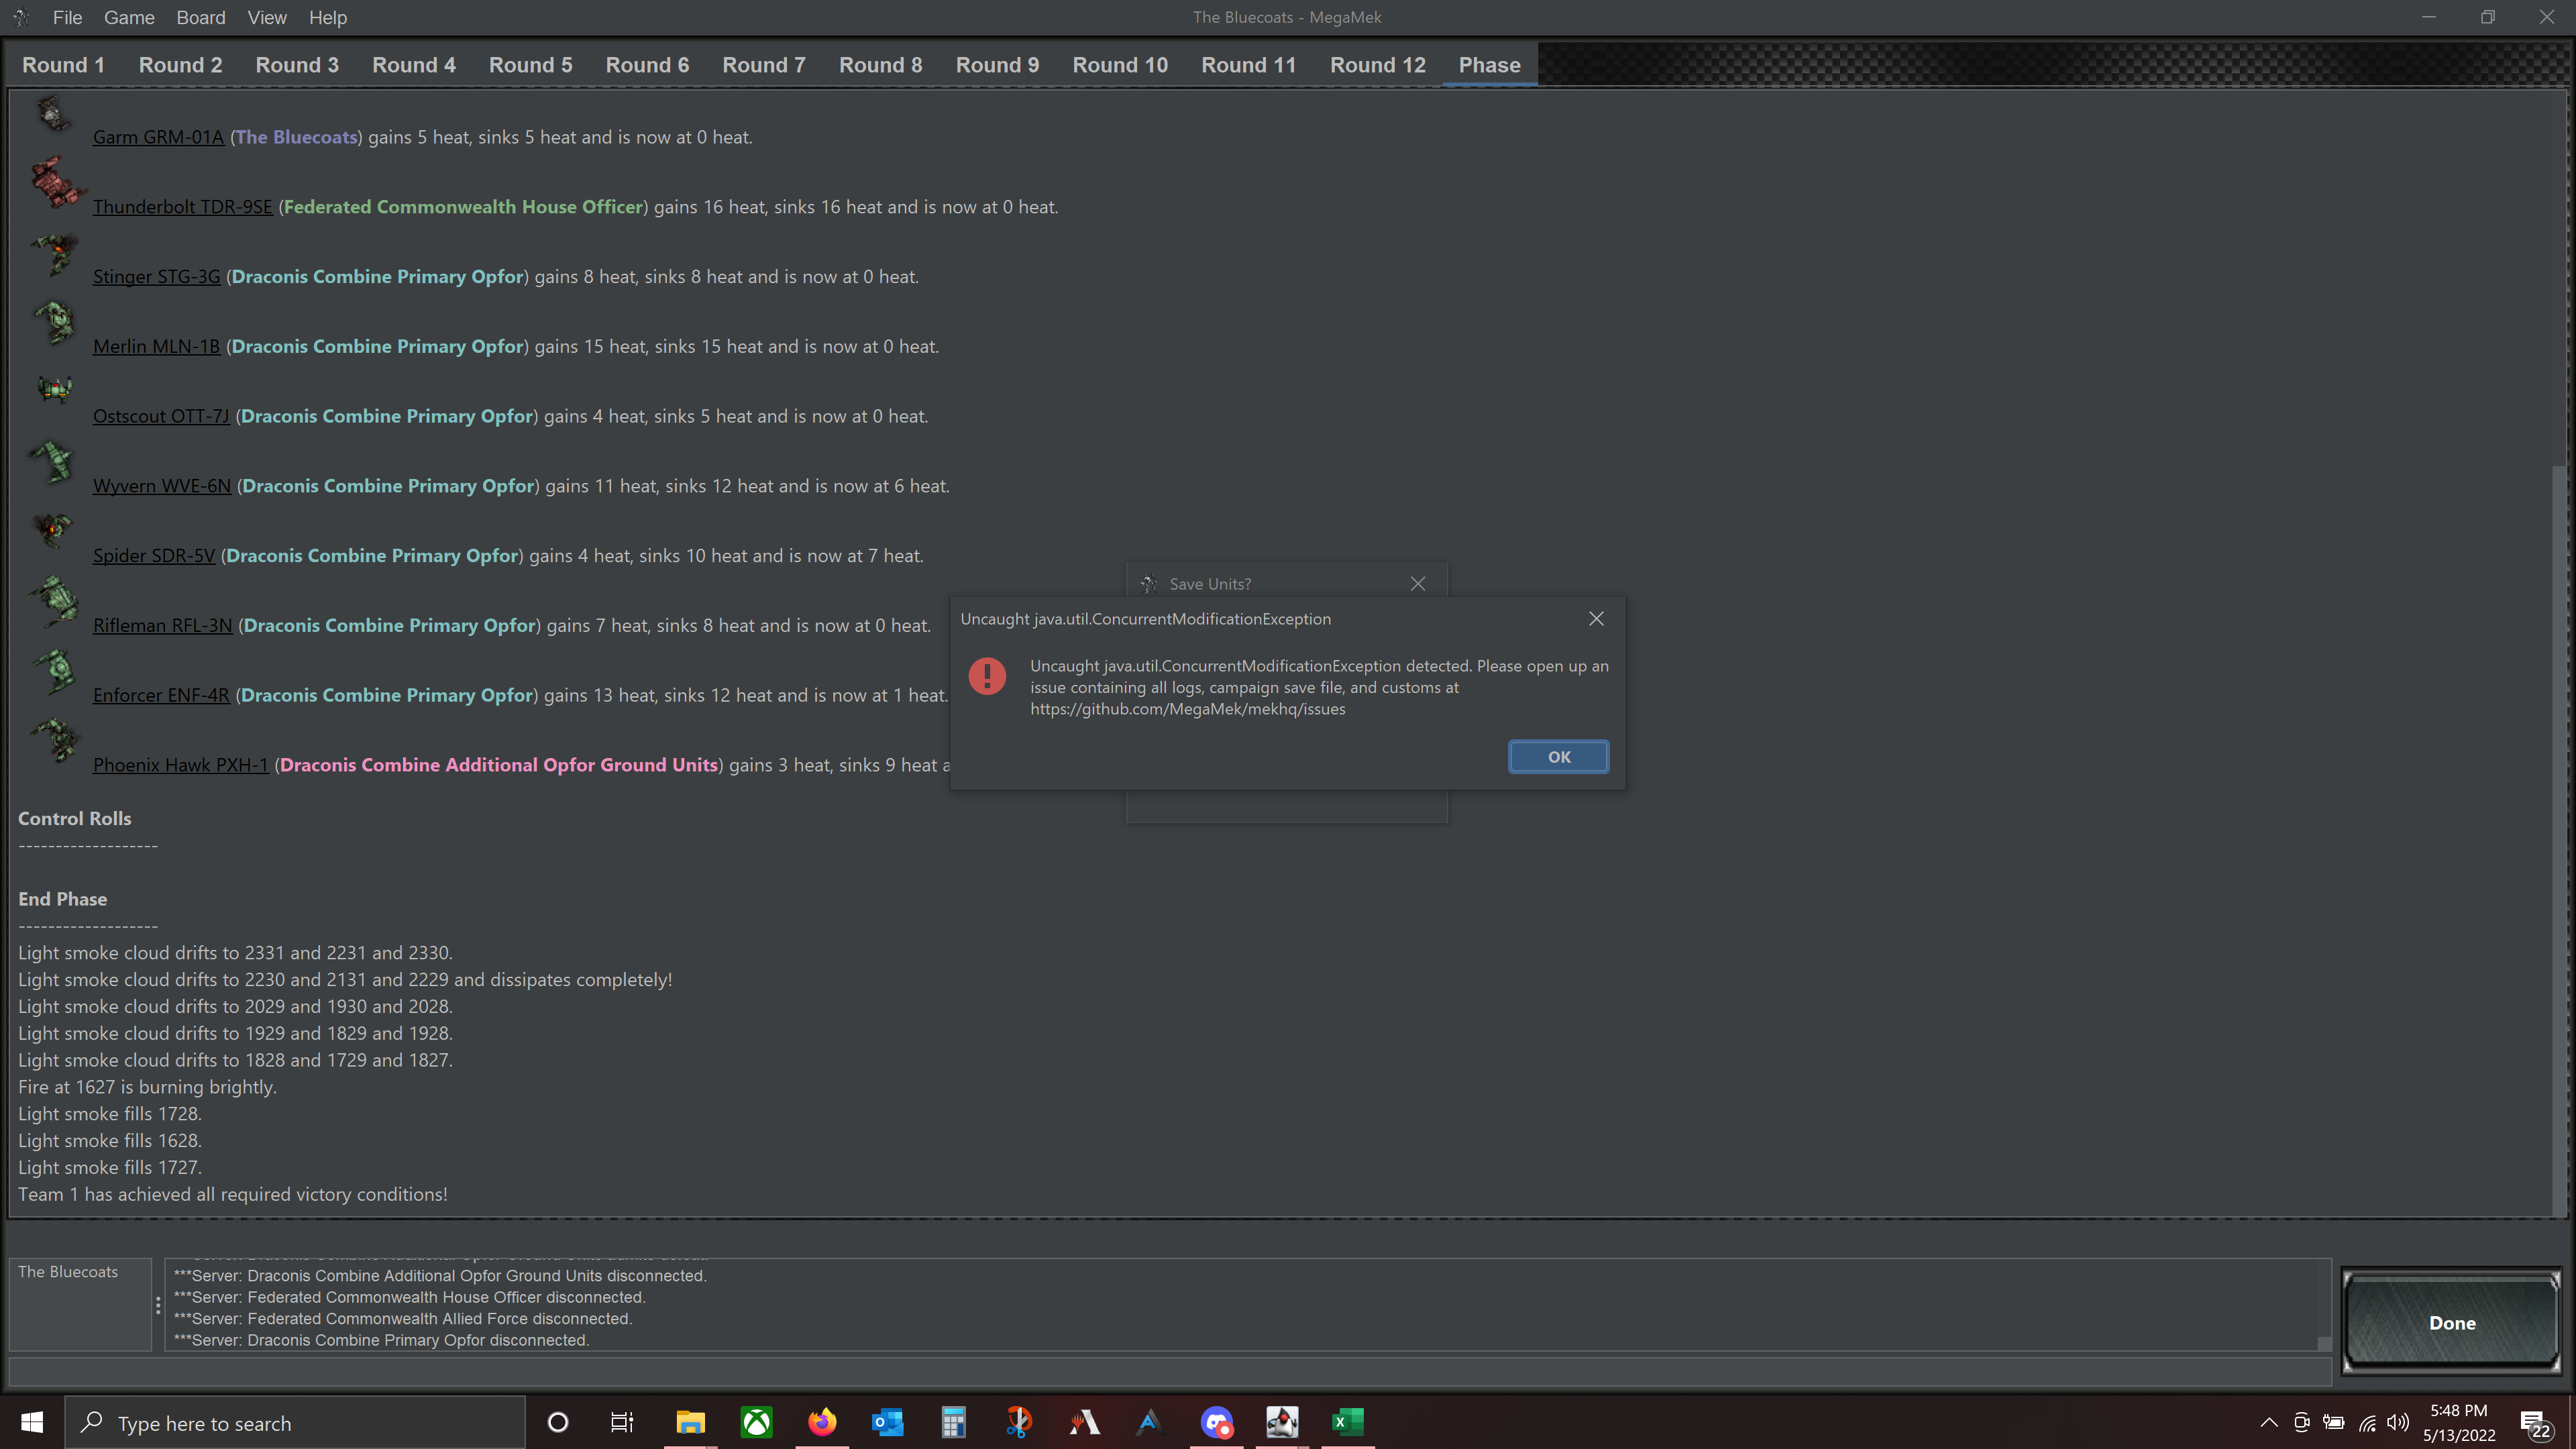
Task: Click the Windows search box
Action: click(295, 1422)
